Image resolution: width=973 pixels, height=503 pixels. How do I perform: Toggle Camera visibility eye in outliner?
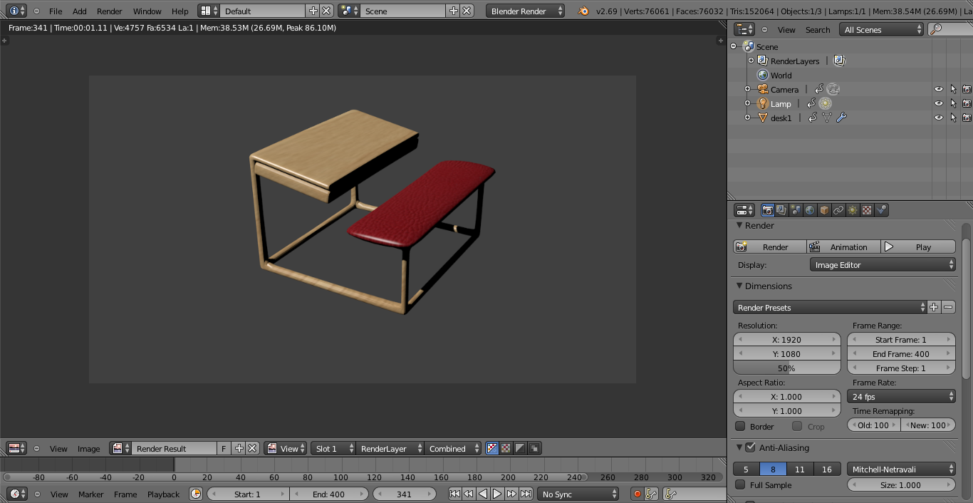pyautogui.click(x=939, y=89)
